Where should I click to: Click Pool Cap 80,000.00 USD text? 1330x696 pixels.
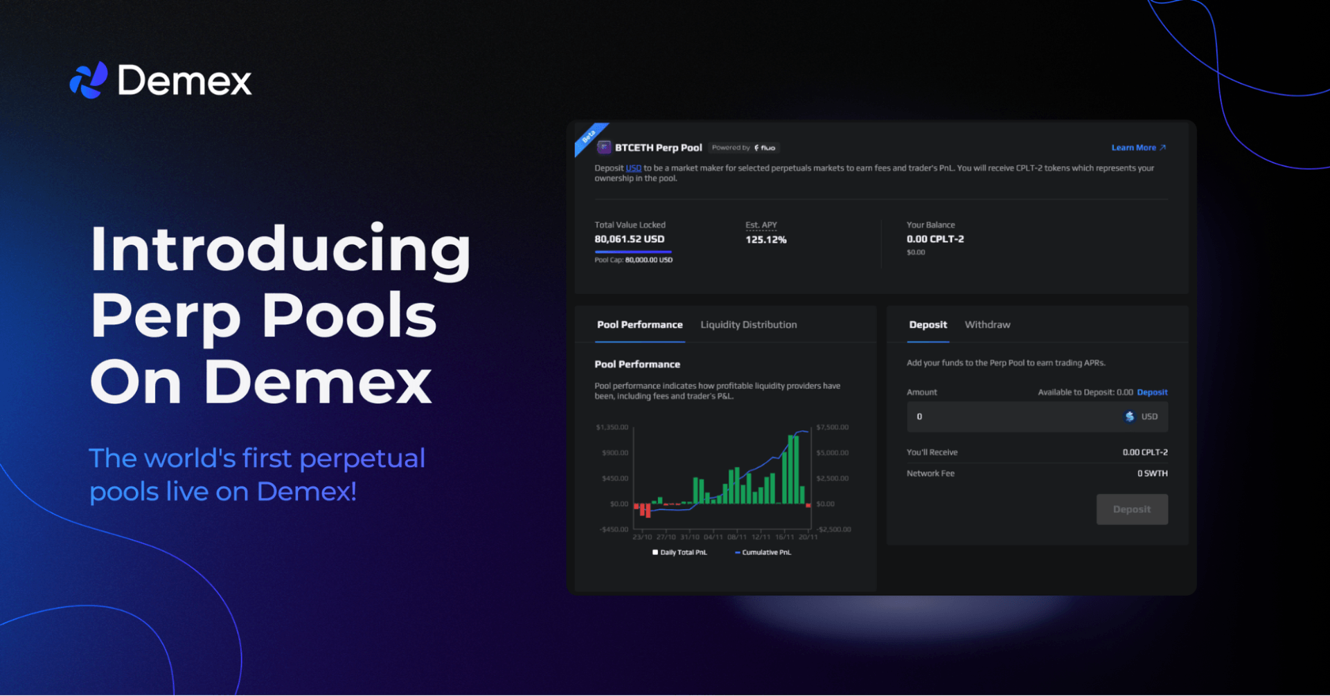[x=633, y=260]
